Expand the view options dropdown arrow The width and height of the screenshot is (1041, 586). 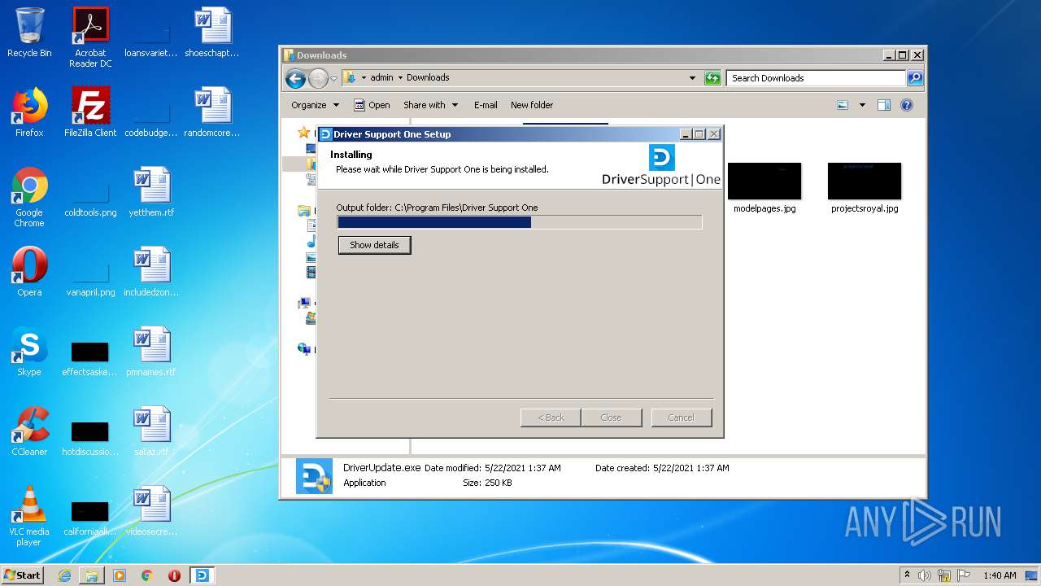862,105
